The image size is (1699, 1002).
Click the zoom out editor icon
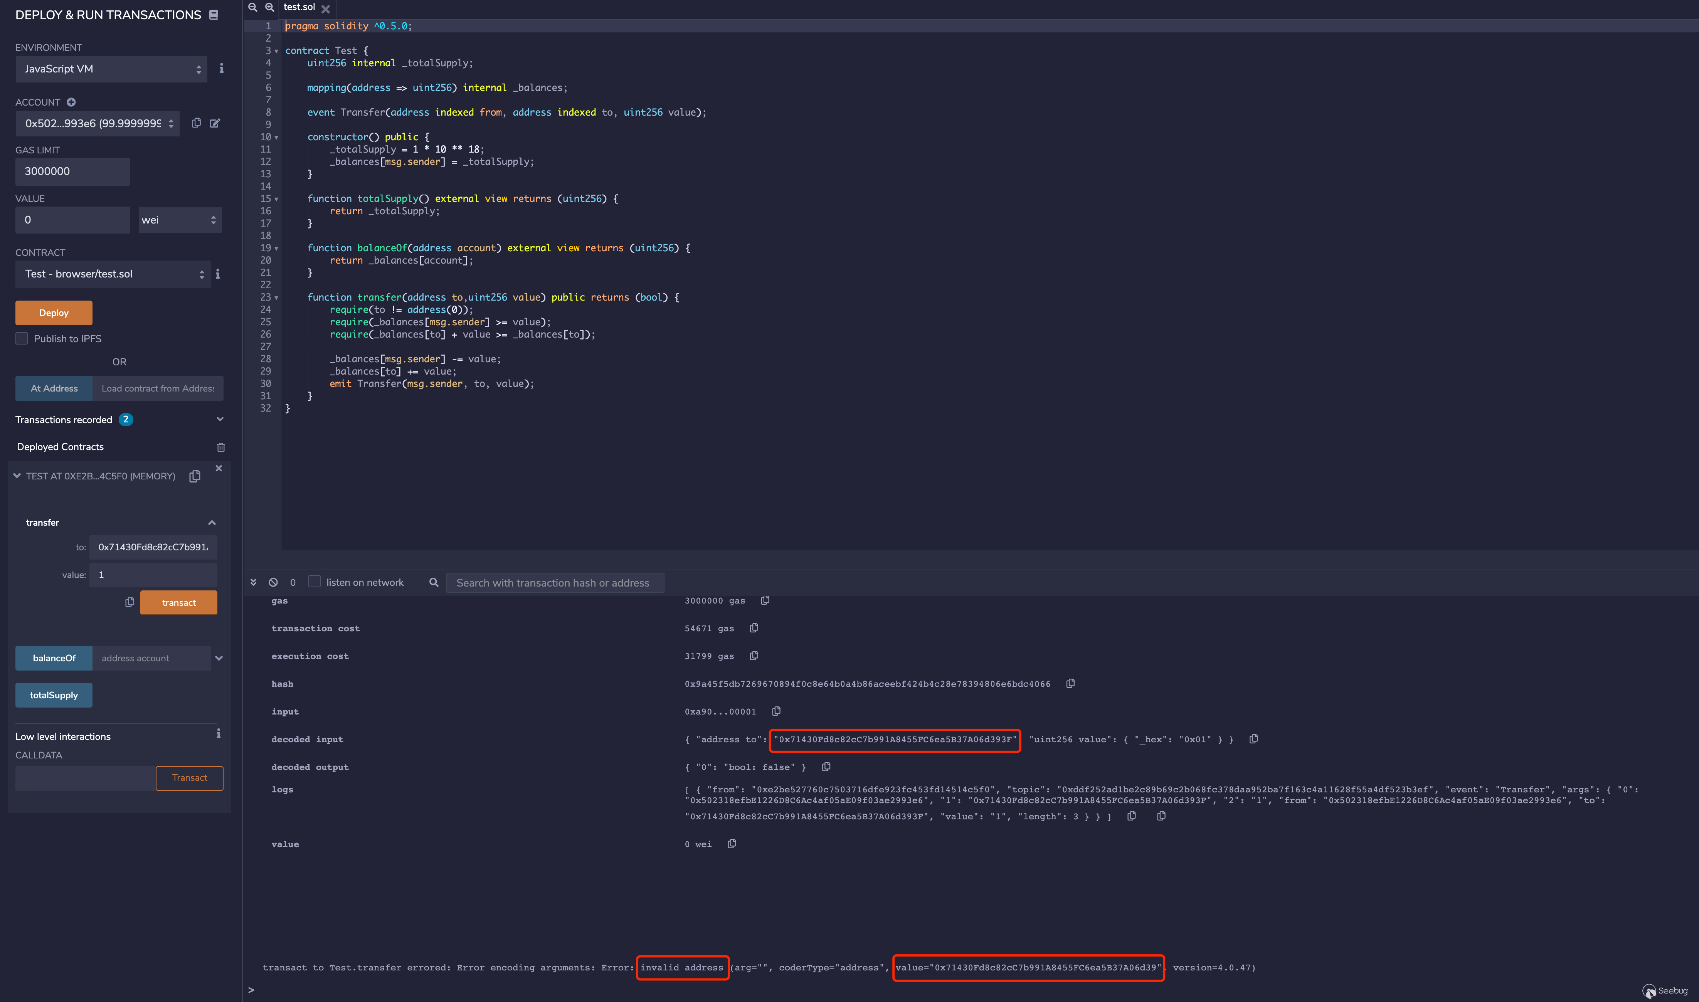[x=252, y=7]
